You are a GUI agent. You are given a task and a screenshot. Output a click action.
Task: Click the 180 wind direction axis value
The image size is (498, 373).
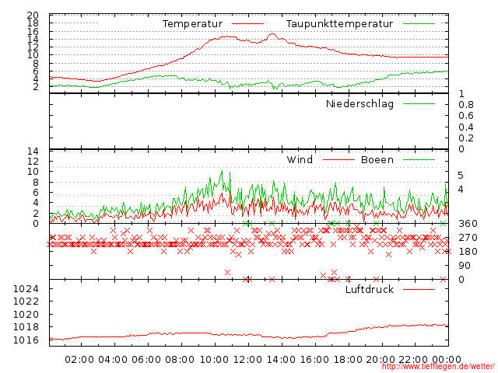click(468, 252)
